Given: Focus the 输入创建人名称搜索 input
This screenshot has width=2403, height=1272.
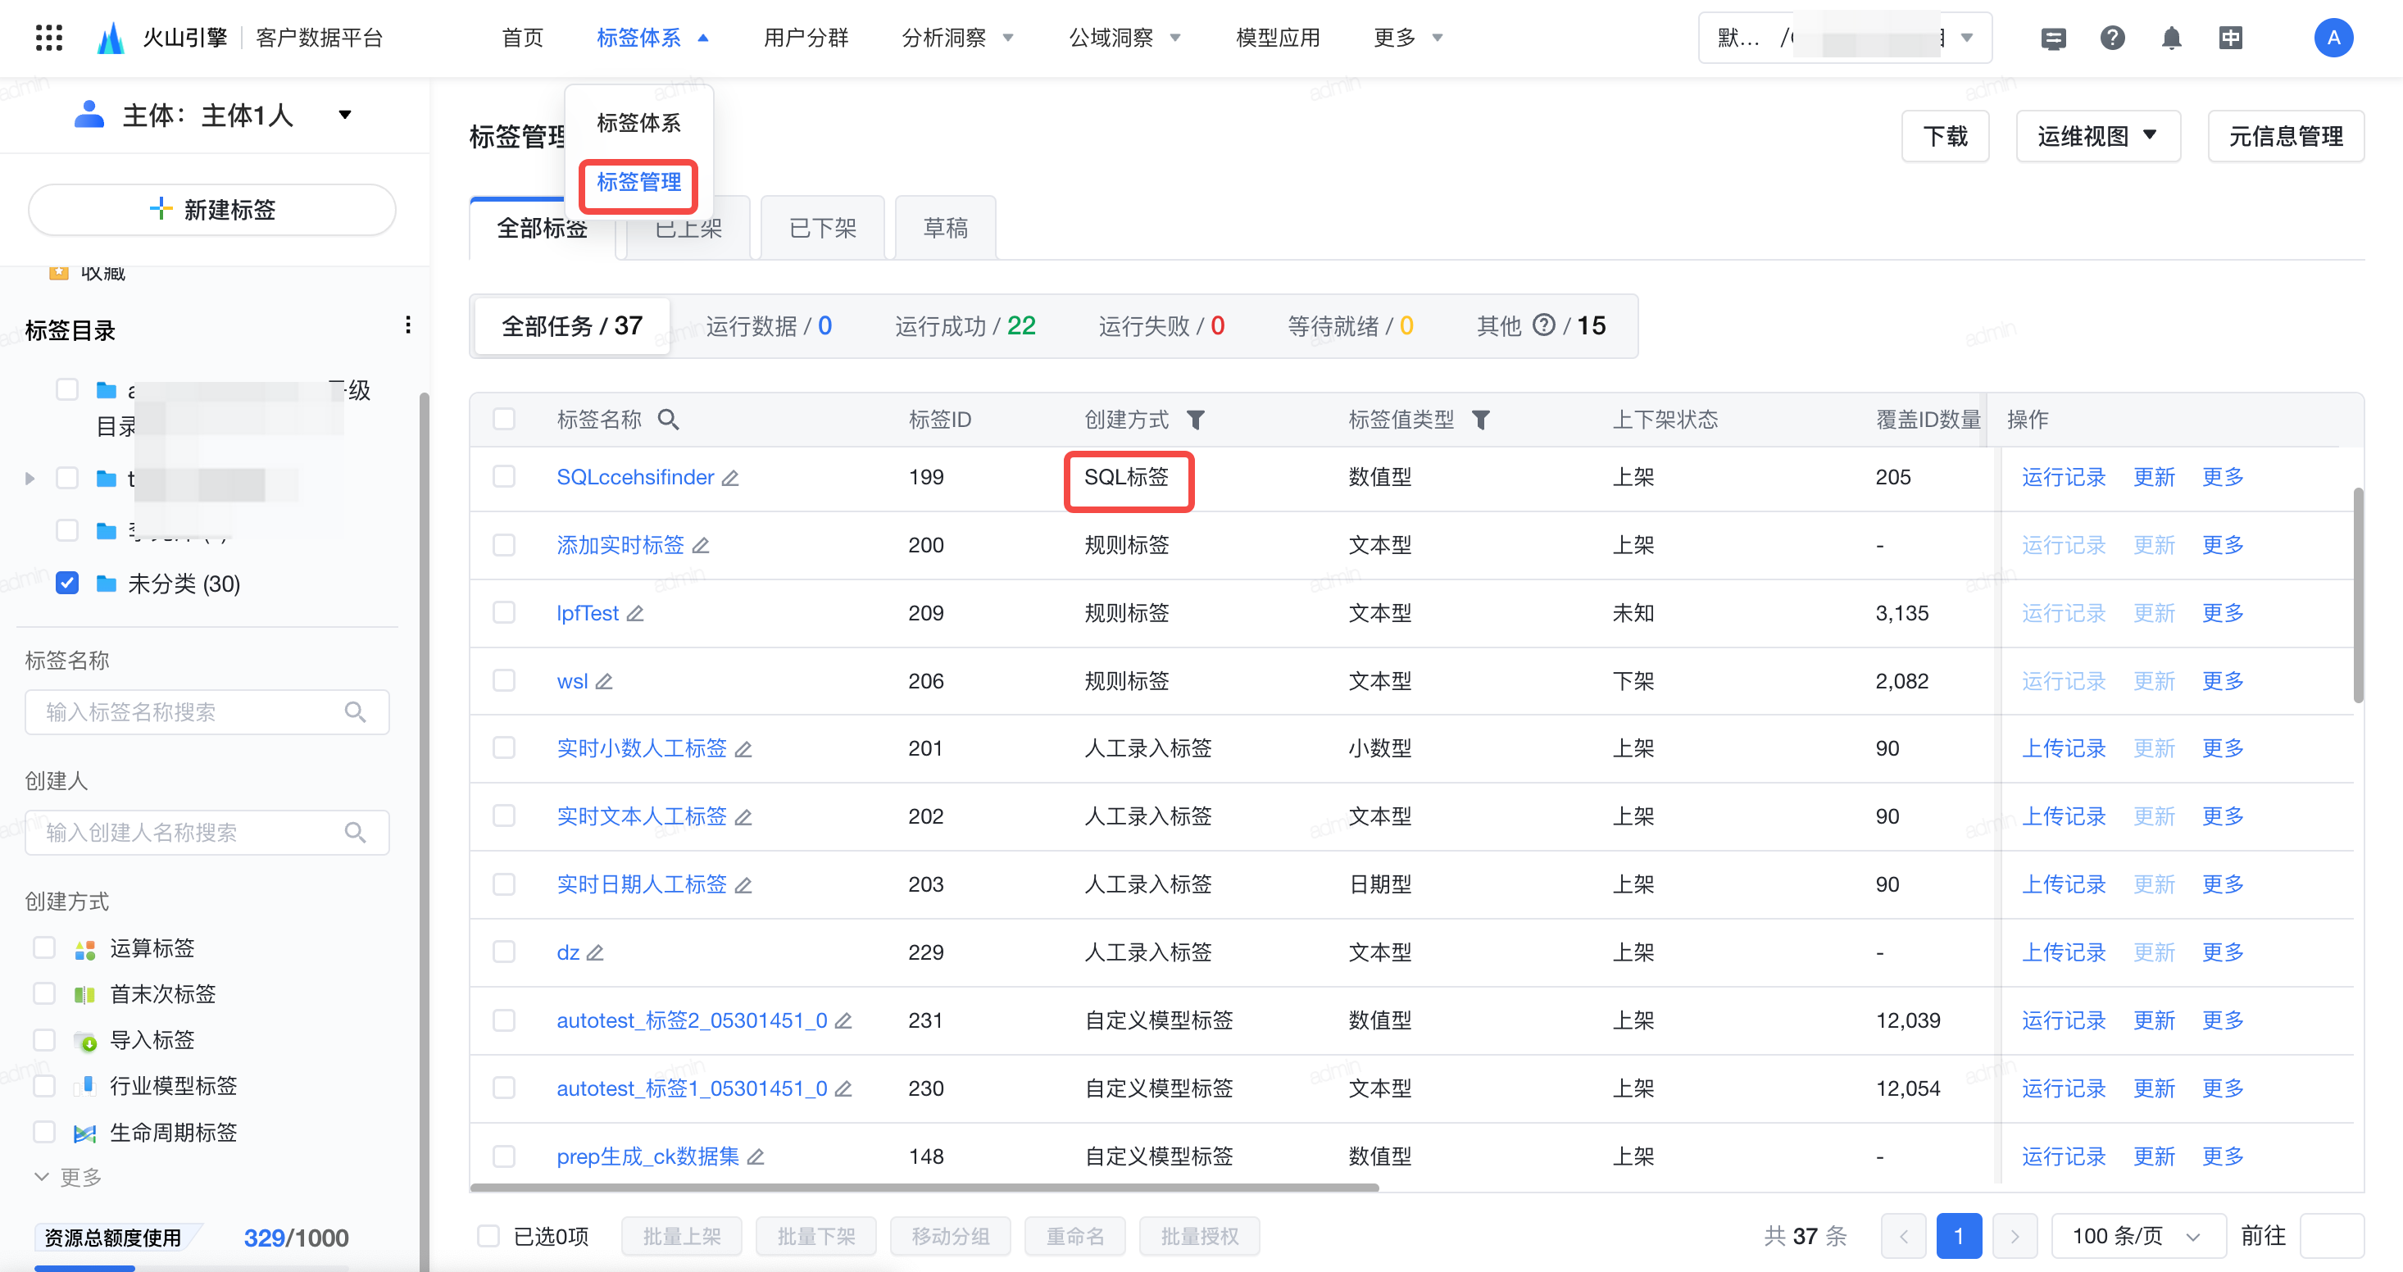Looking at the screenshot, I should coord(207,832).
